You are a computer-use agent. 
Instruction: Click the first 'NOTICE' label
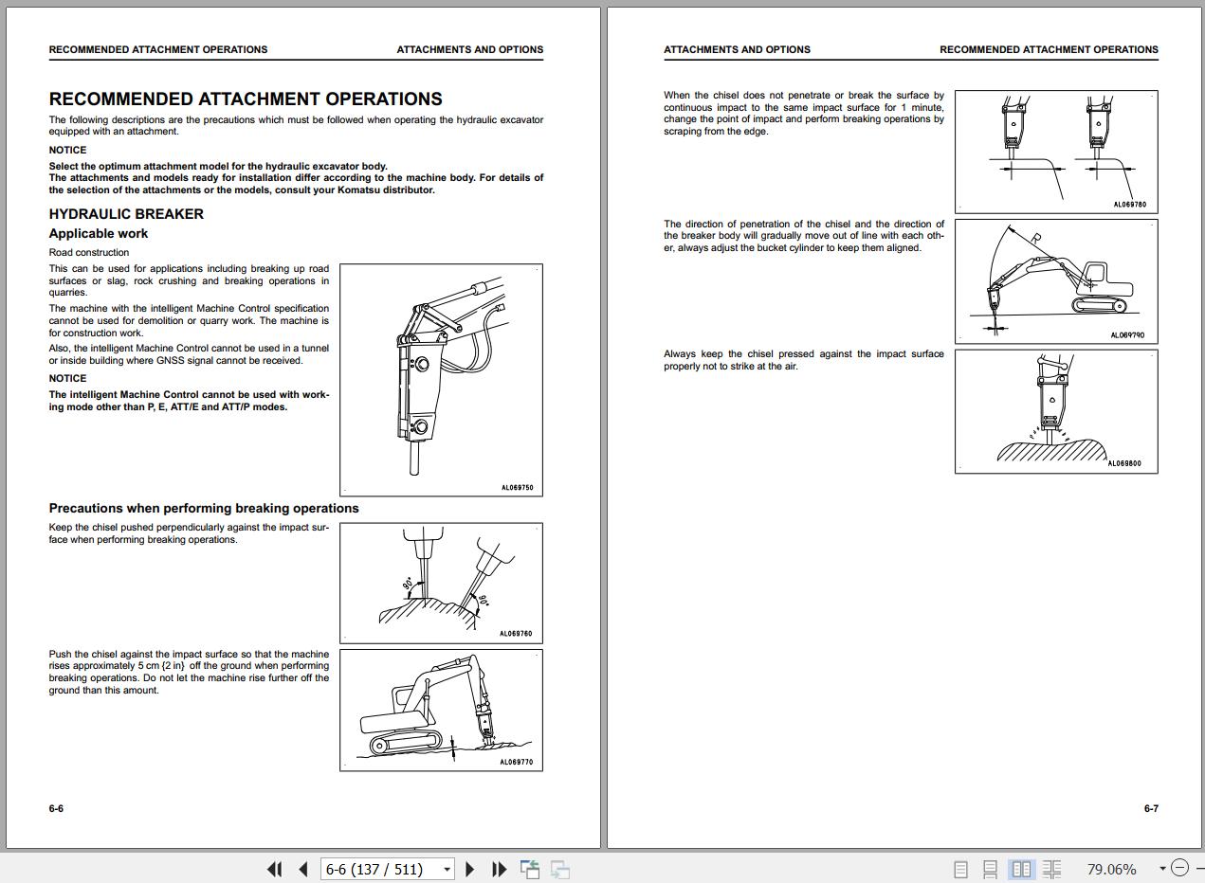(x=67, y=150)
